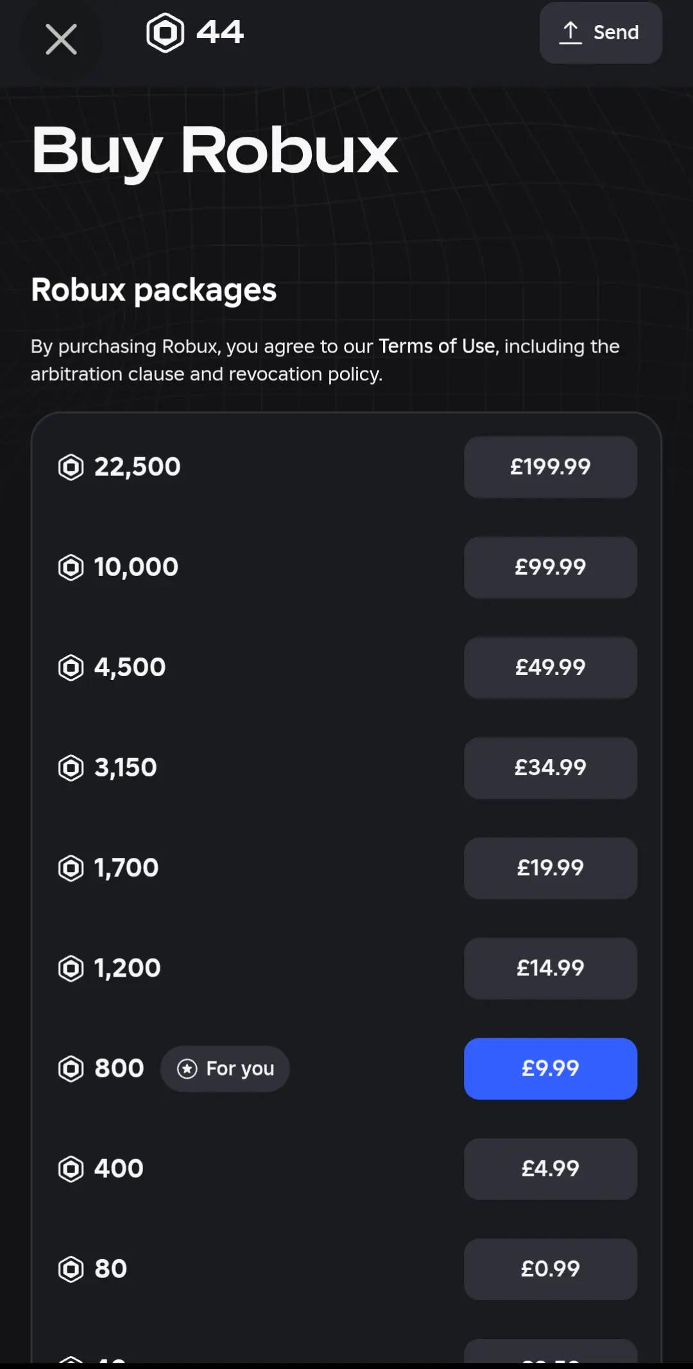
Task: Click the Robux icon next to 10,000
Action: [71, 567]
